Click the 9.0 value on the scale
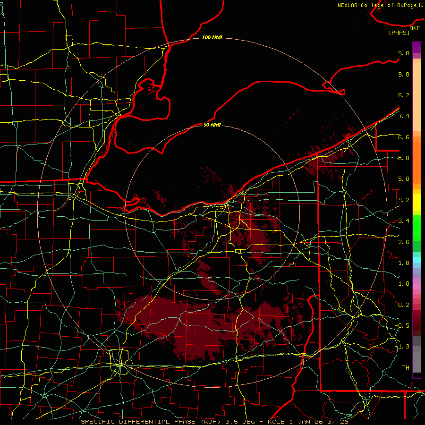 click(x=404, y=74)
